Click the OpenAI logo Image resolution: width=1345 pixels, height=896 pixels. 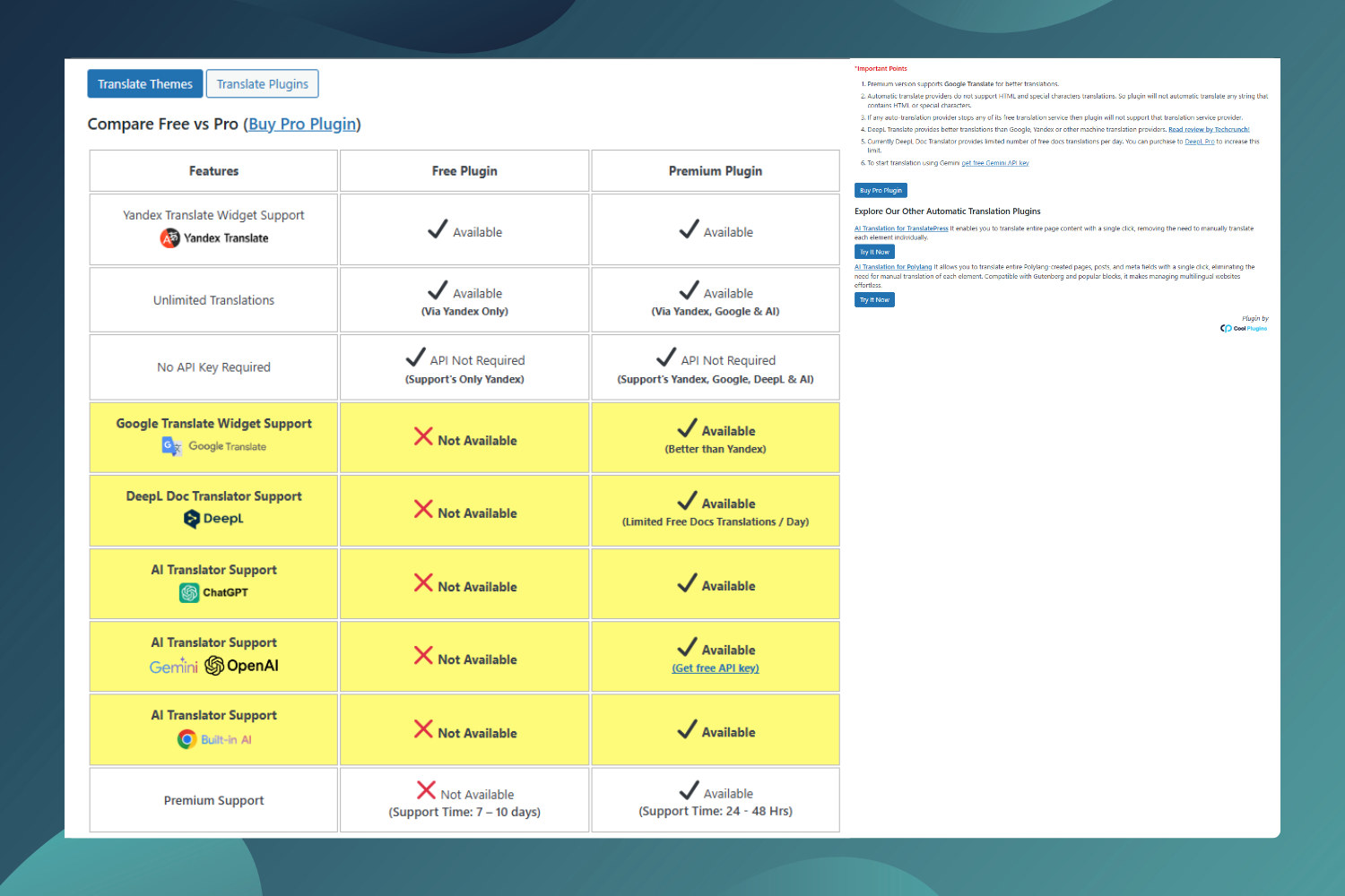click(x=242, y=666)
